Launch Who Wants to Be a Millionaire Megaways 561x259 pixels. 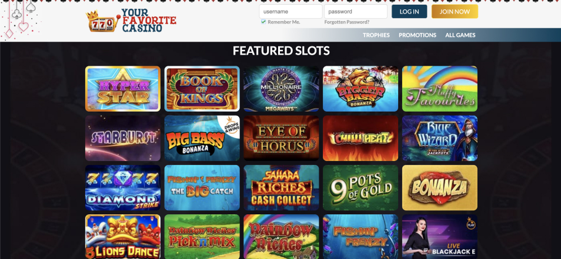point(281,89)
